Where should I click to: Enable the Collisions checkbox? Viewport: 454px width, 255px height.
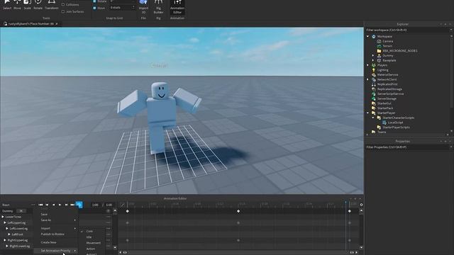coord(63,5)
